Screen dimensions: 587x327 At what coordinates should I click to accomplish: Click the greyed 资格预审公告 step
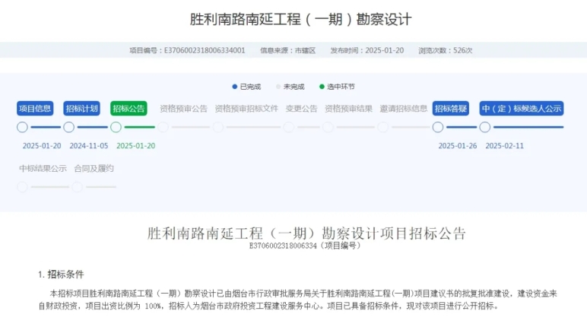point(183,109)
